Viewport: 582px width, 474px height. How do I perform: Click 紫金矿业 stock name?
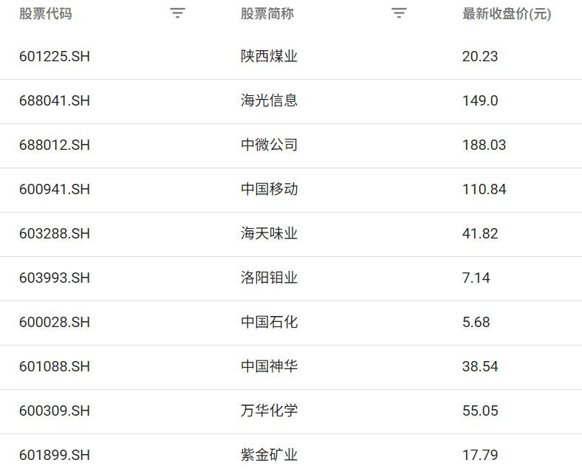tap(269, 455)
